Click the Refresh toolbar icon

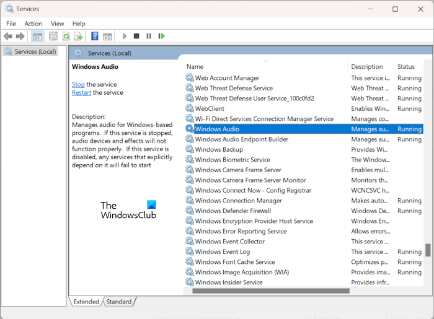(64, 37)
